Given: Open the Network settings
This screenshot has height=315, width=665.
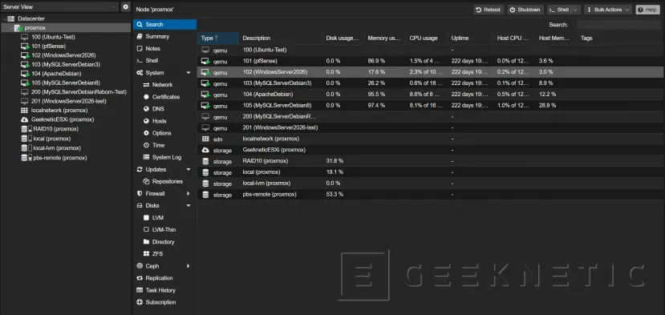Looking at the screenshot, I should coord(164,85).
